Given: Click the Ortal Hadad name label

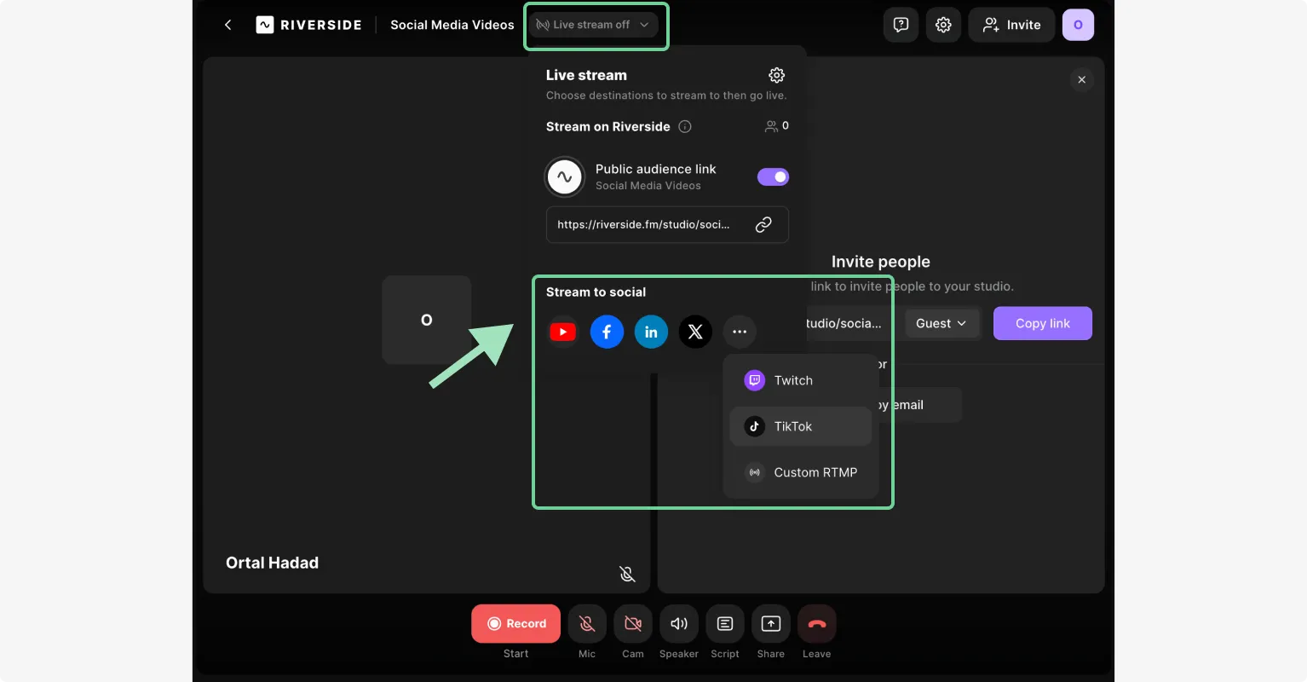Looking at the screenshot, I should coord(272,563).
